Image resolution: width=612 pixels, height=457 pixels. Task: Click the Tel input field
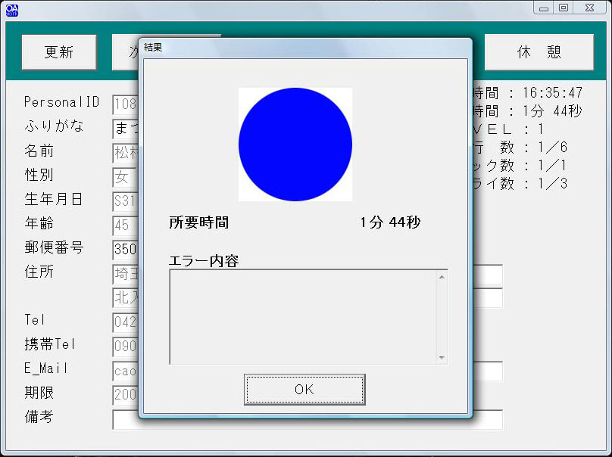pos(125,322)
